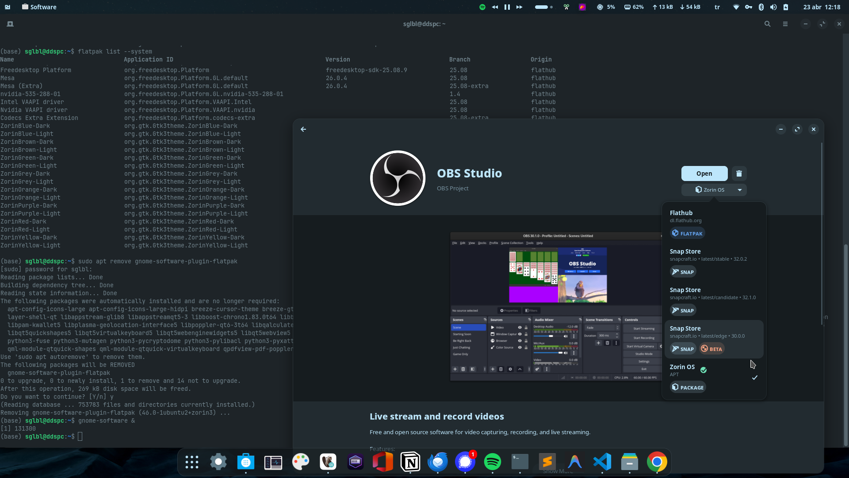Open Google Chrome from the dock

point(657,462)
